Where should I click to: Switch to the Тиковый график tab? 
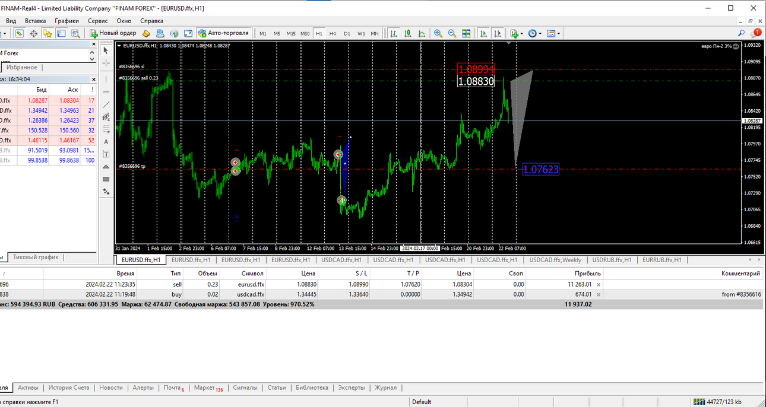[x=36, y=257]
